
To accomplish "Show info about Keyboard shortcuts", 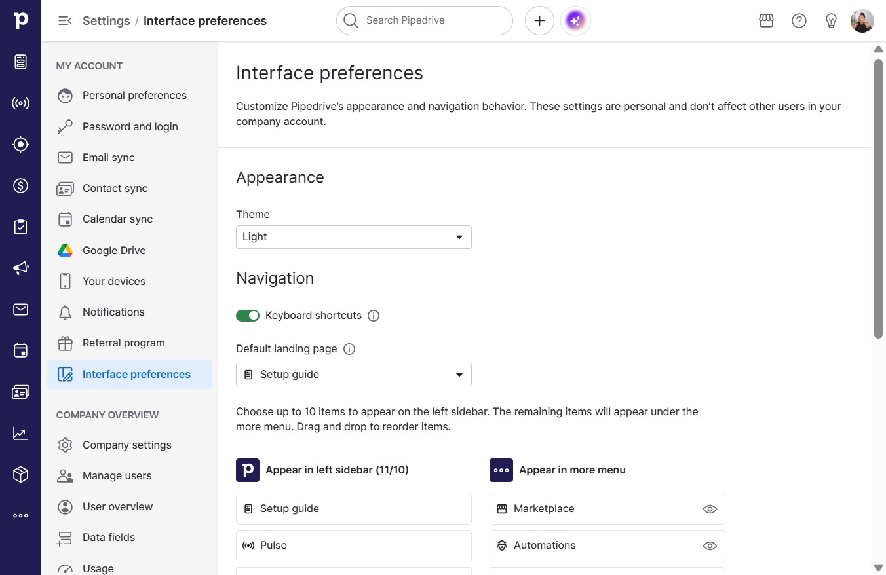I will point(374,316).
